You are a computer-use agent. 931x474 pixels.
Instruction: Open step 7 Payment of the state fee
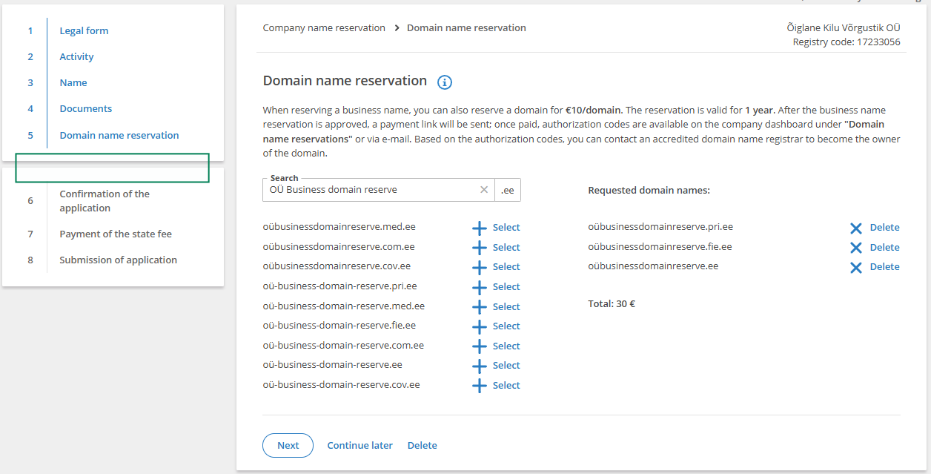[x=116, y=234]
